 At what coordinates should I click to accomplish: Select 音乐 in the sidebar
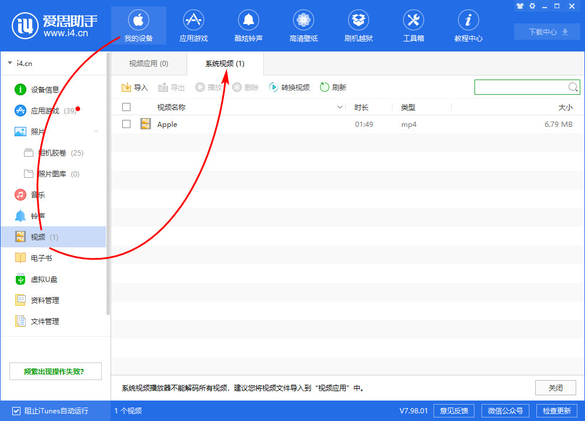38,195
